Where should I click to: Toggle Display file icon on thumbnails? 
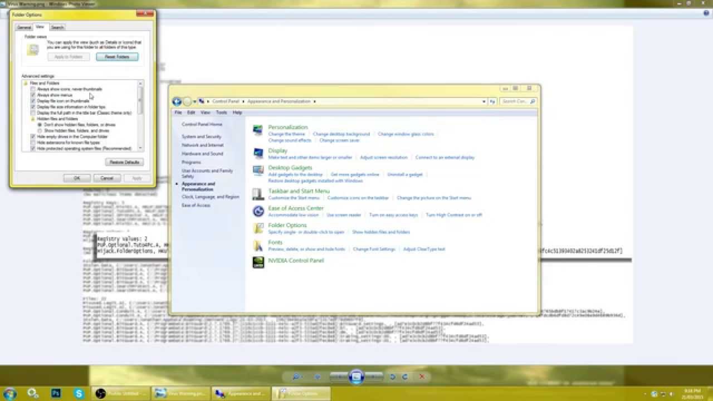[x=33, y=101]
